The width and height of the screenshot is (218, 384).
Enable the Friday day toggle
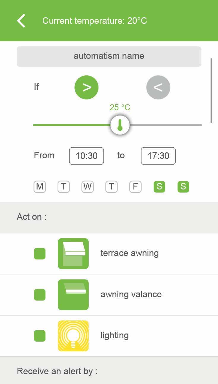[x=135, y=187]
